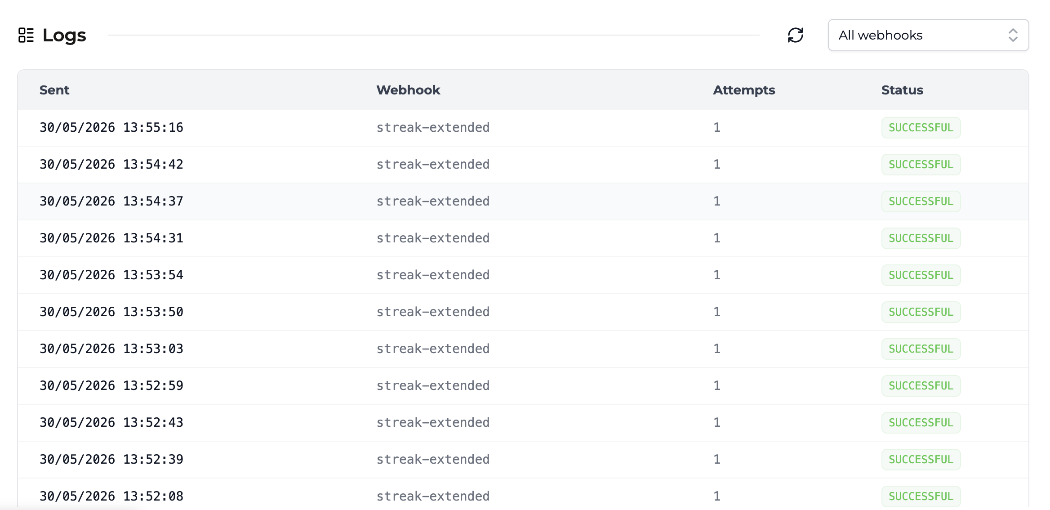1050x510 pixels.
Task: Select the log sent at 13:52:39
Action: pos(523,460)
